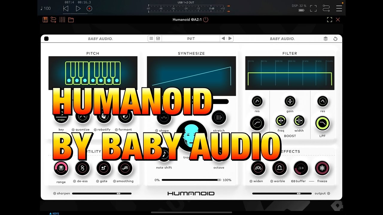The image size is (383, 215).
Task: Select the warble effect icon
Action: [279, 168]
